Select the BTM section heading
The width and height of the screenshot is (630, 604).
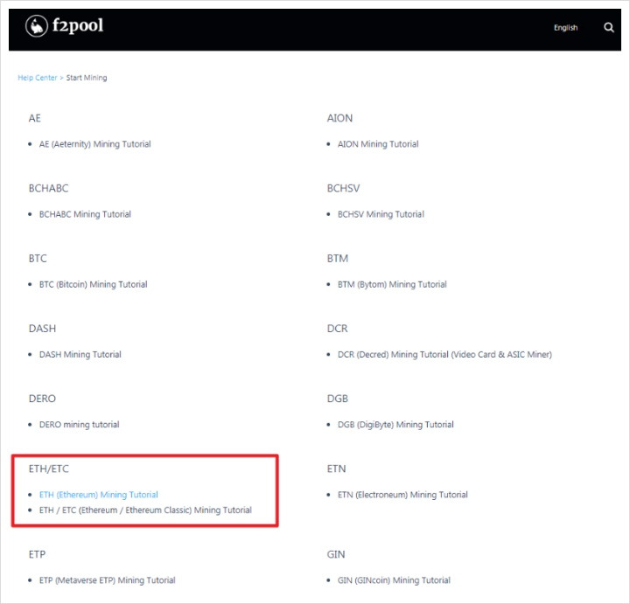click(338, 259)
